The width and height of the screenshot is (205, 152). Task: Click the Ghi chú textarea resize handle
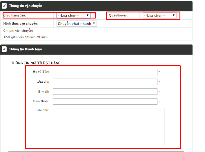tap(163, 144)
